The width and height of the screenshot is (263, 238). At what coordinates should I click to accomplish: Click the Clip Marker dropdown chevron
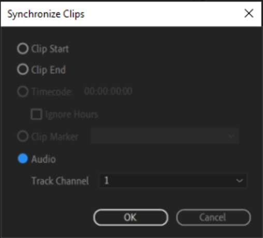[231, 136]
